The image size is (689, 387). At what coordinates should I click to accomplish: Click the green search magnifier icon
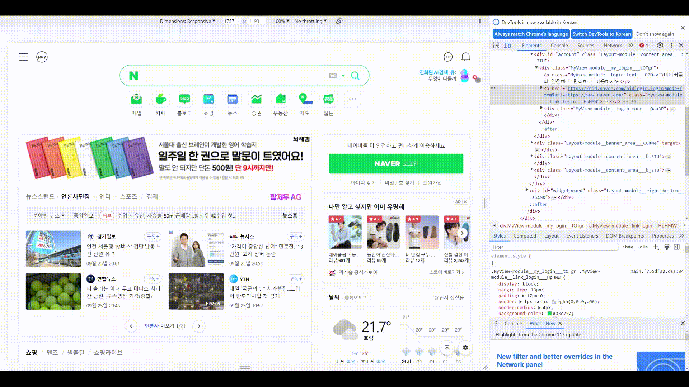coord(355,76)
